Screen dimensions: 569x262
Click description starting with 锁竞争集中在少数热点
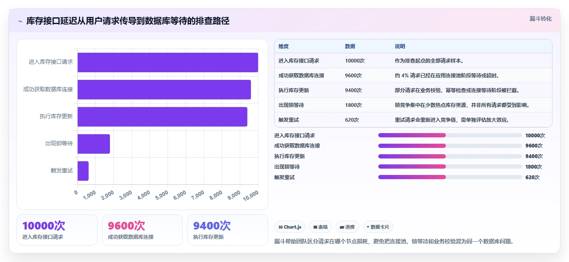click(462, 105)
